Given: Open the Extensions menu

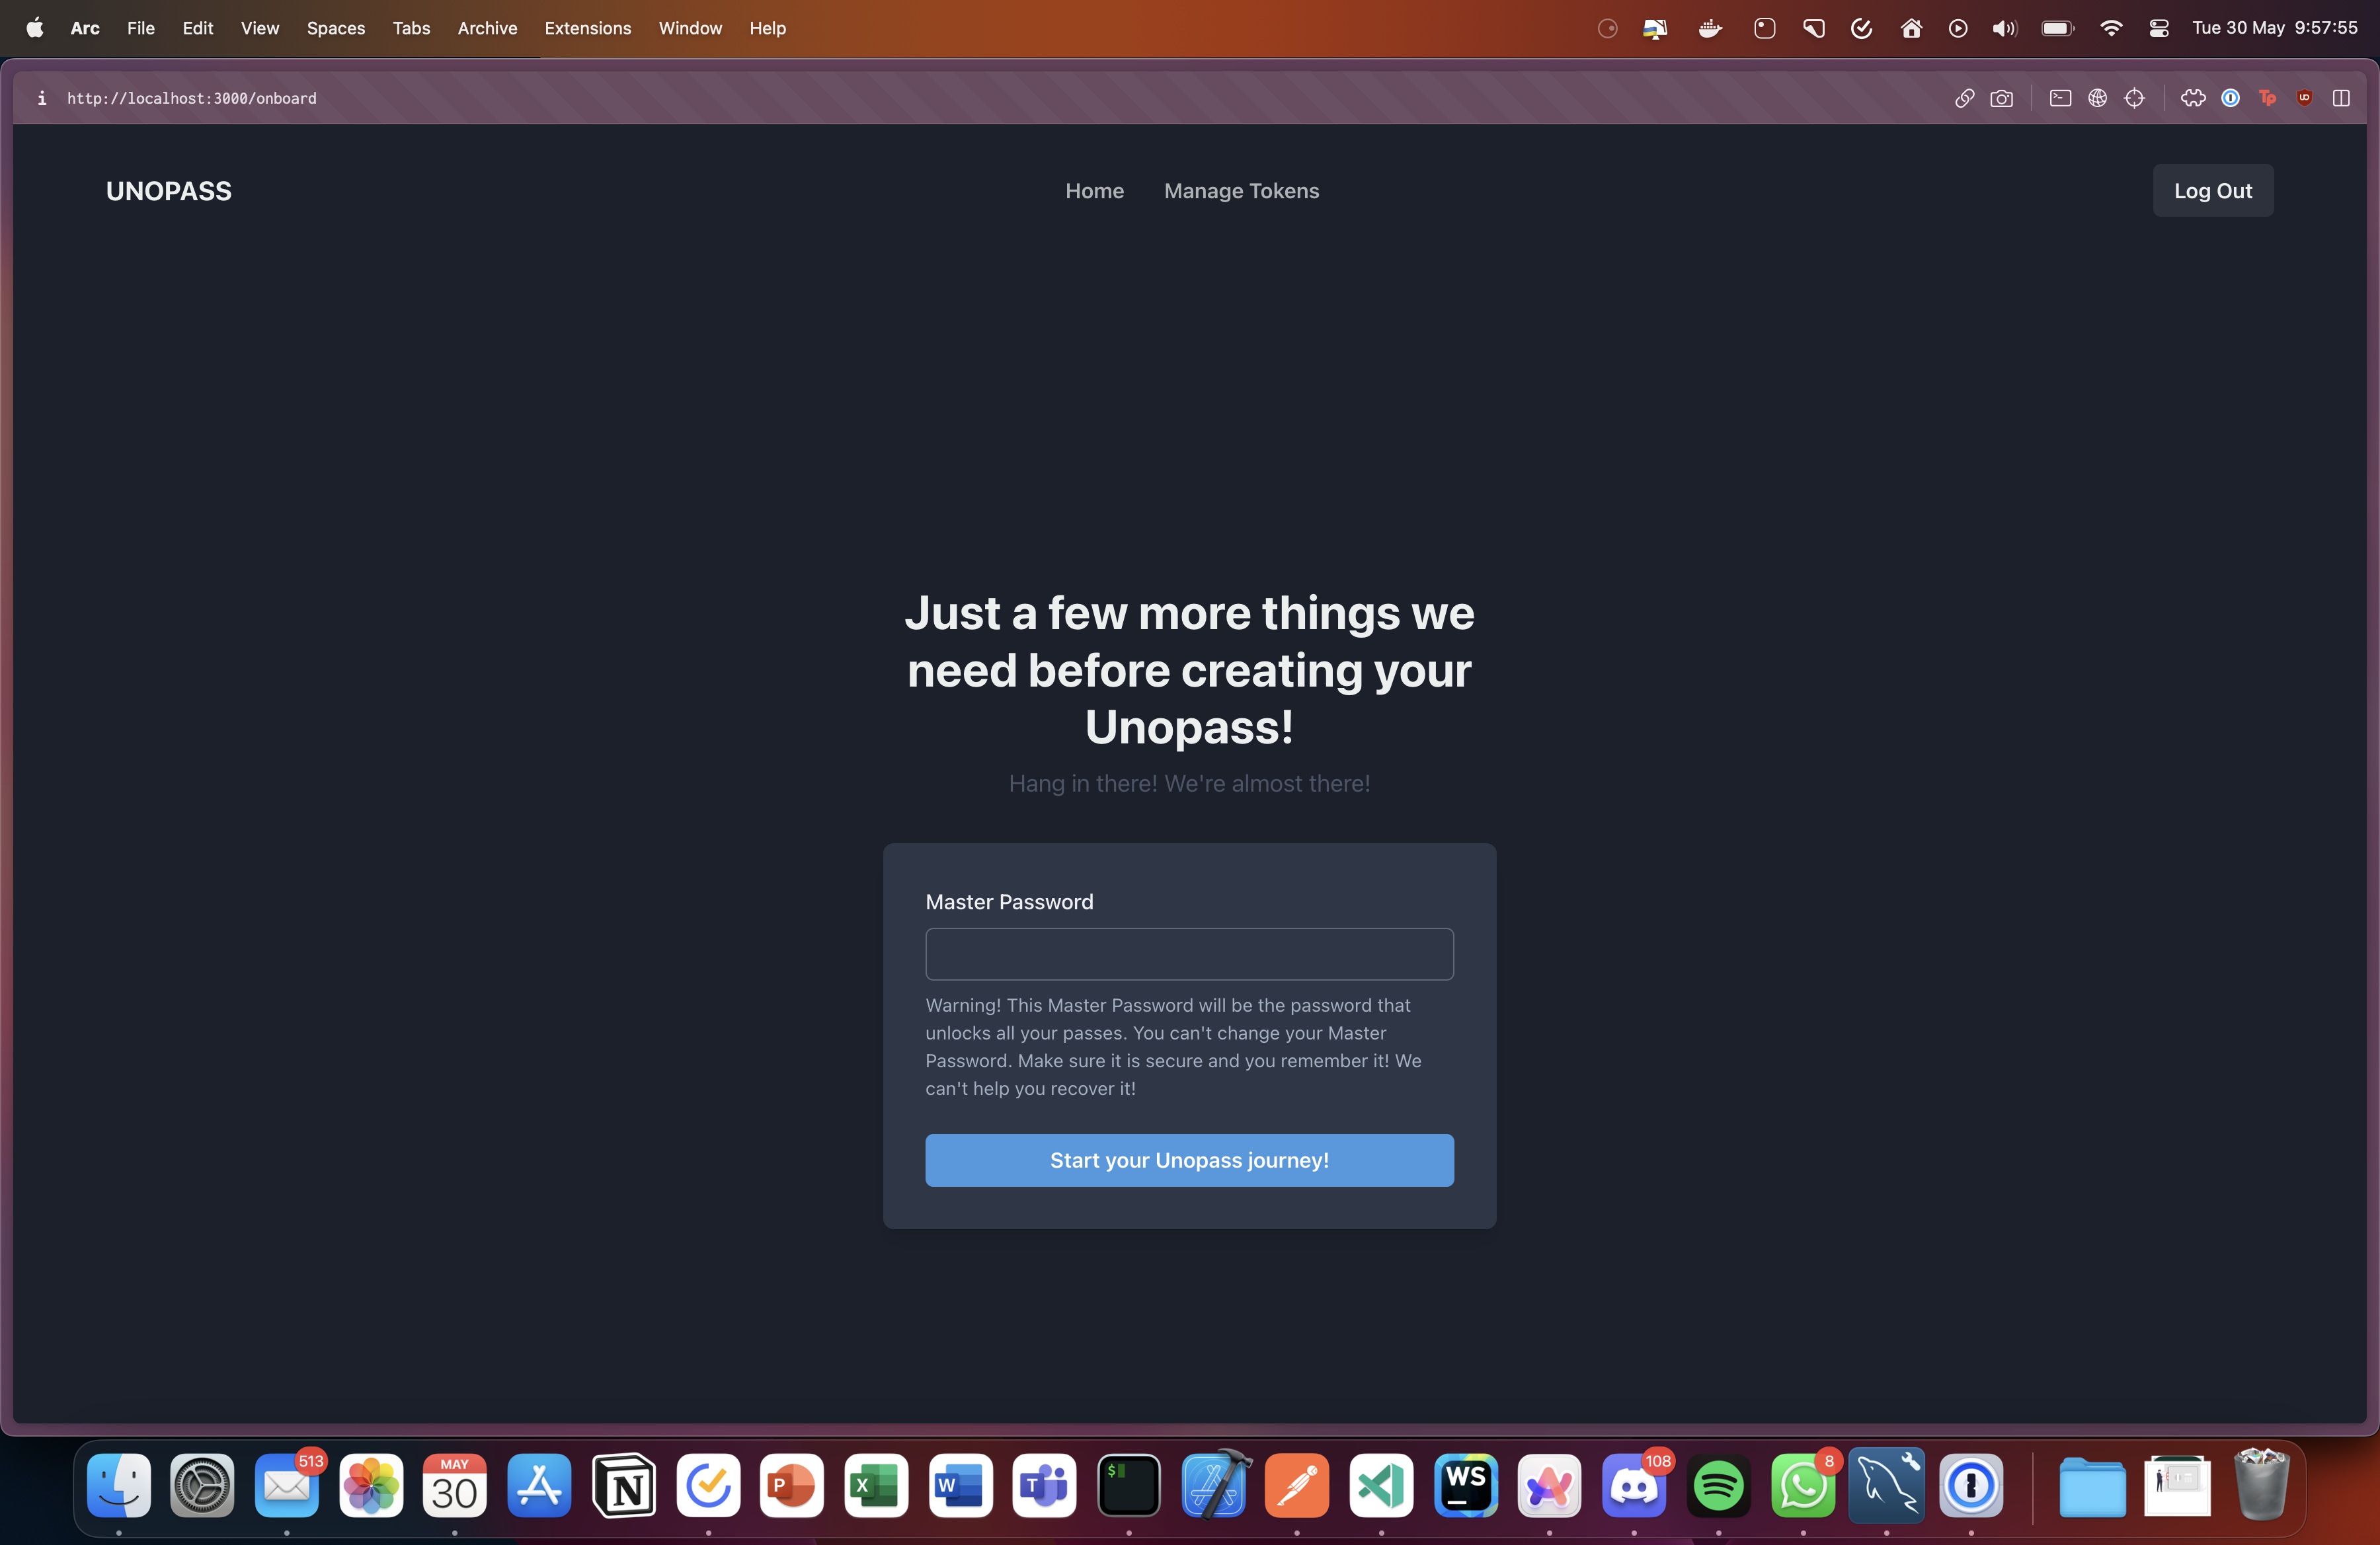Looking at the screenshot, I should 587,28.
